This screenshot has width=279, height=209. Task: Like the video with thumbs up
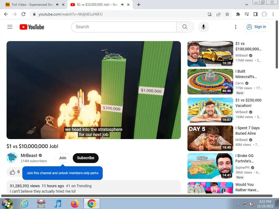click(13, 172)
